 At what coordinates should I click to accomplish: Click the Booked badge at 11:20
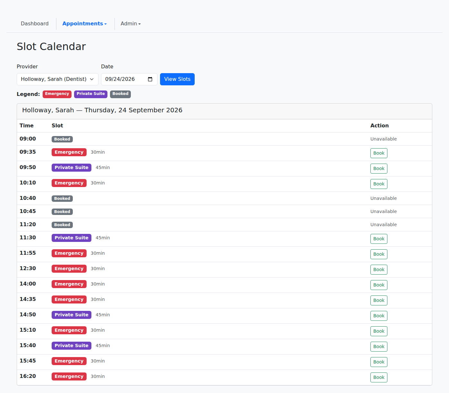coord(62,225)
